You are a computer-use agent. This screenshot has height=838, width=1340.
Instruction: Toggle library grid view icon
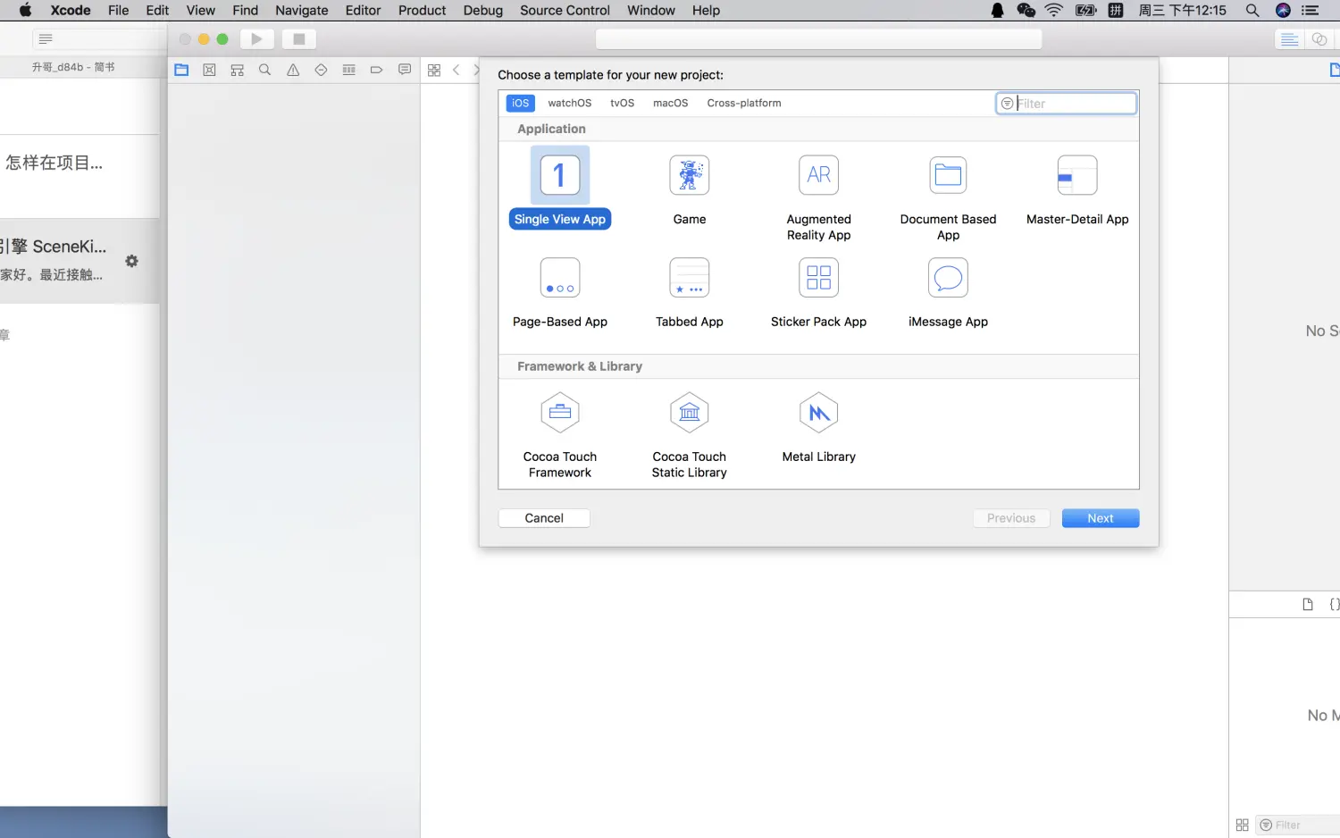(x=1242, y=825)
